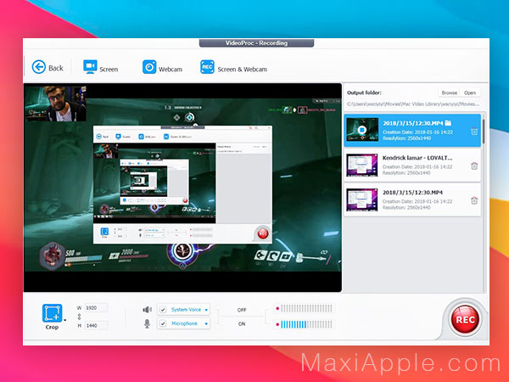
Task: Open the Crop options dropdown arrow
Action: [65, 320]
